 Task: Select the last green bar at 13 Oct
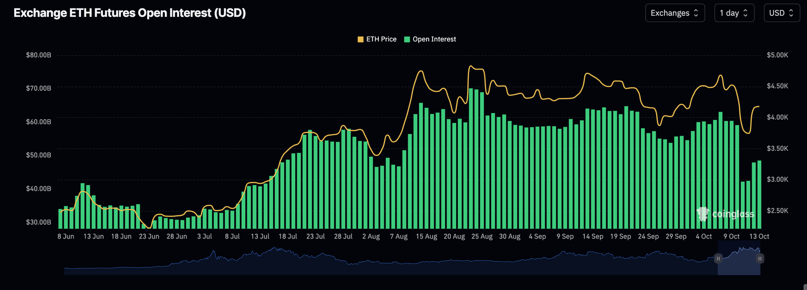759,194
